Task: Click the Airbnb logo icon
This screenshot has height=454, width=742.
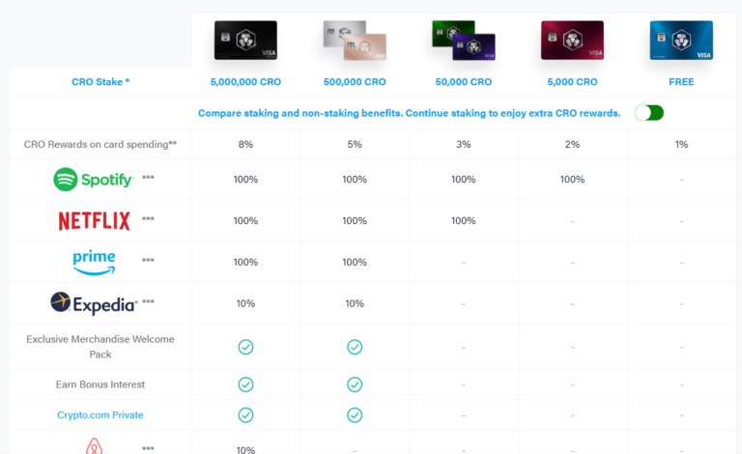Action: pyautogui.click(x=94, y=446)
